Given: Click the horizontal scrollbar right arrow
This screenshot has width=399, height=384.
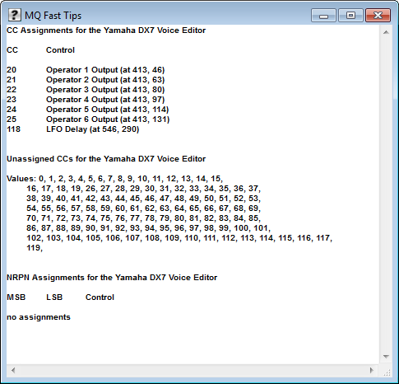Looking at the screenshot, I should point(372,370).
